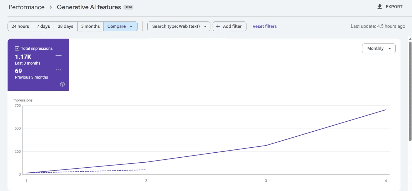Uncheck the Total impressions checkbox
Screen dimensions: 412x191
click(x=17, y=48)
